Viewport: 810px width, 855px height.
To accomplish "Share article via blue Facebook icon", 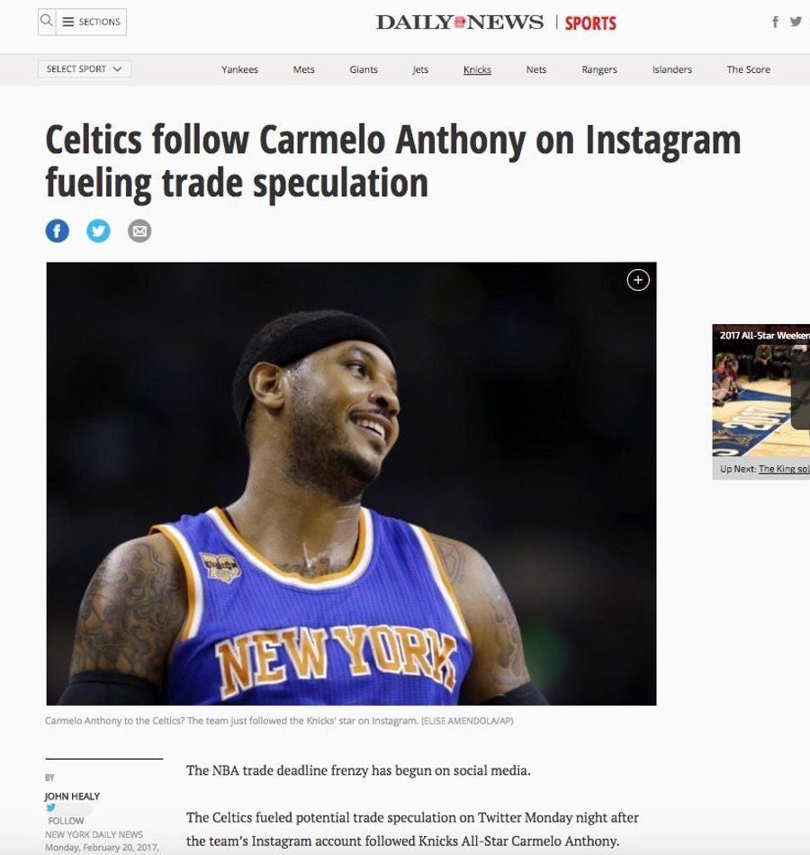I will (x=58, y=231).
